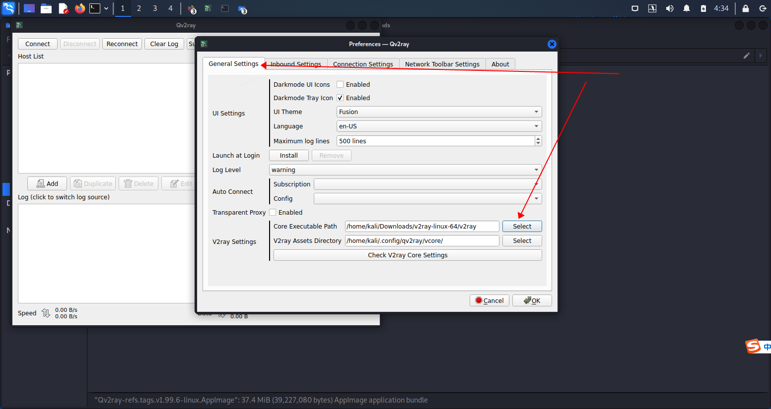
Task: Enable Darkmode UI Icons checkbox
Action: tap(340, 84)
